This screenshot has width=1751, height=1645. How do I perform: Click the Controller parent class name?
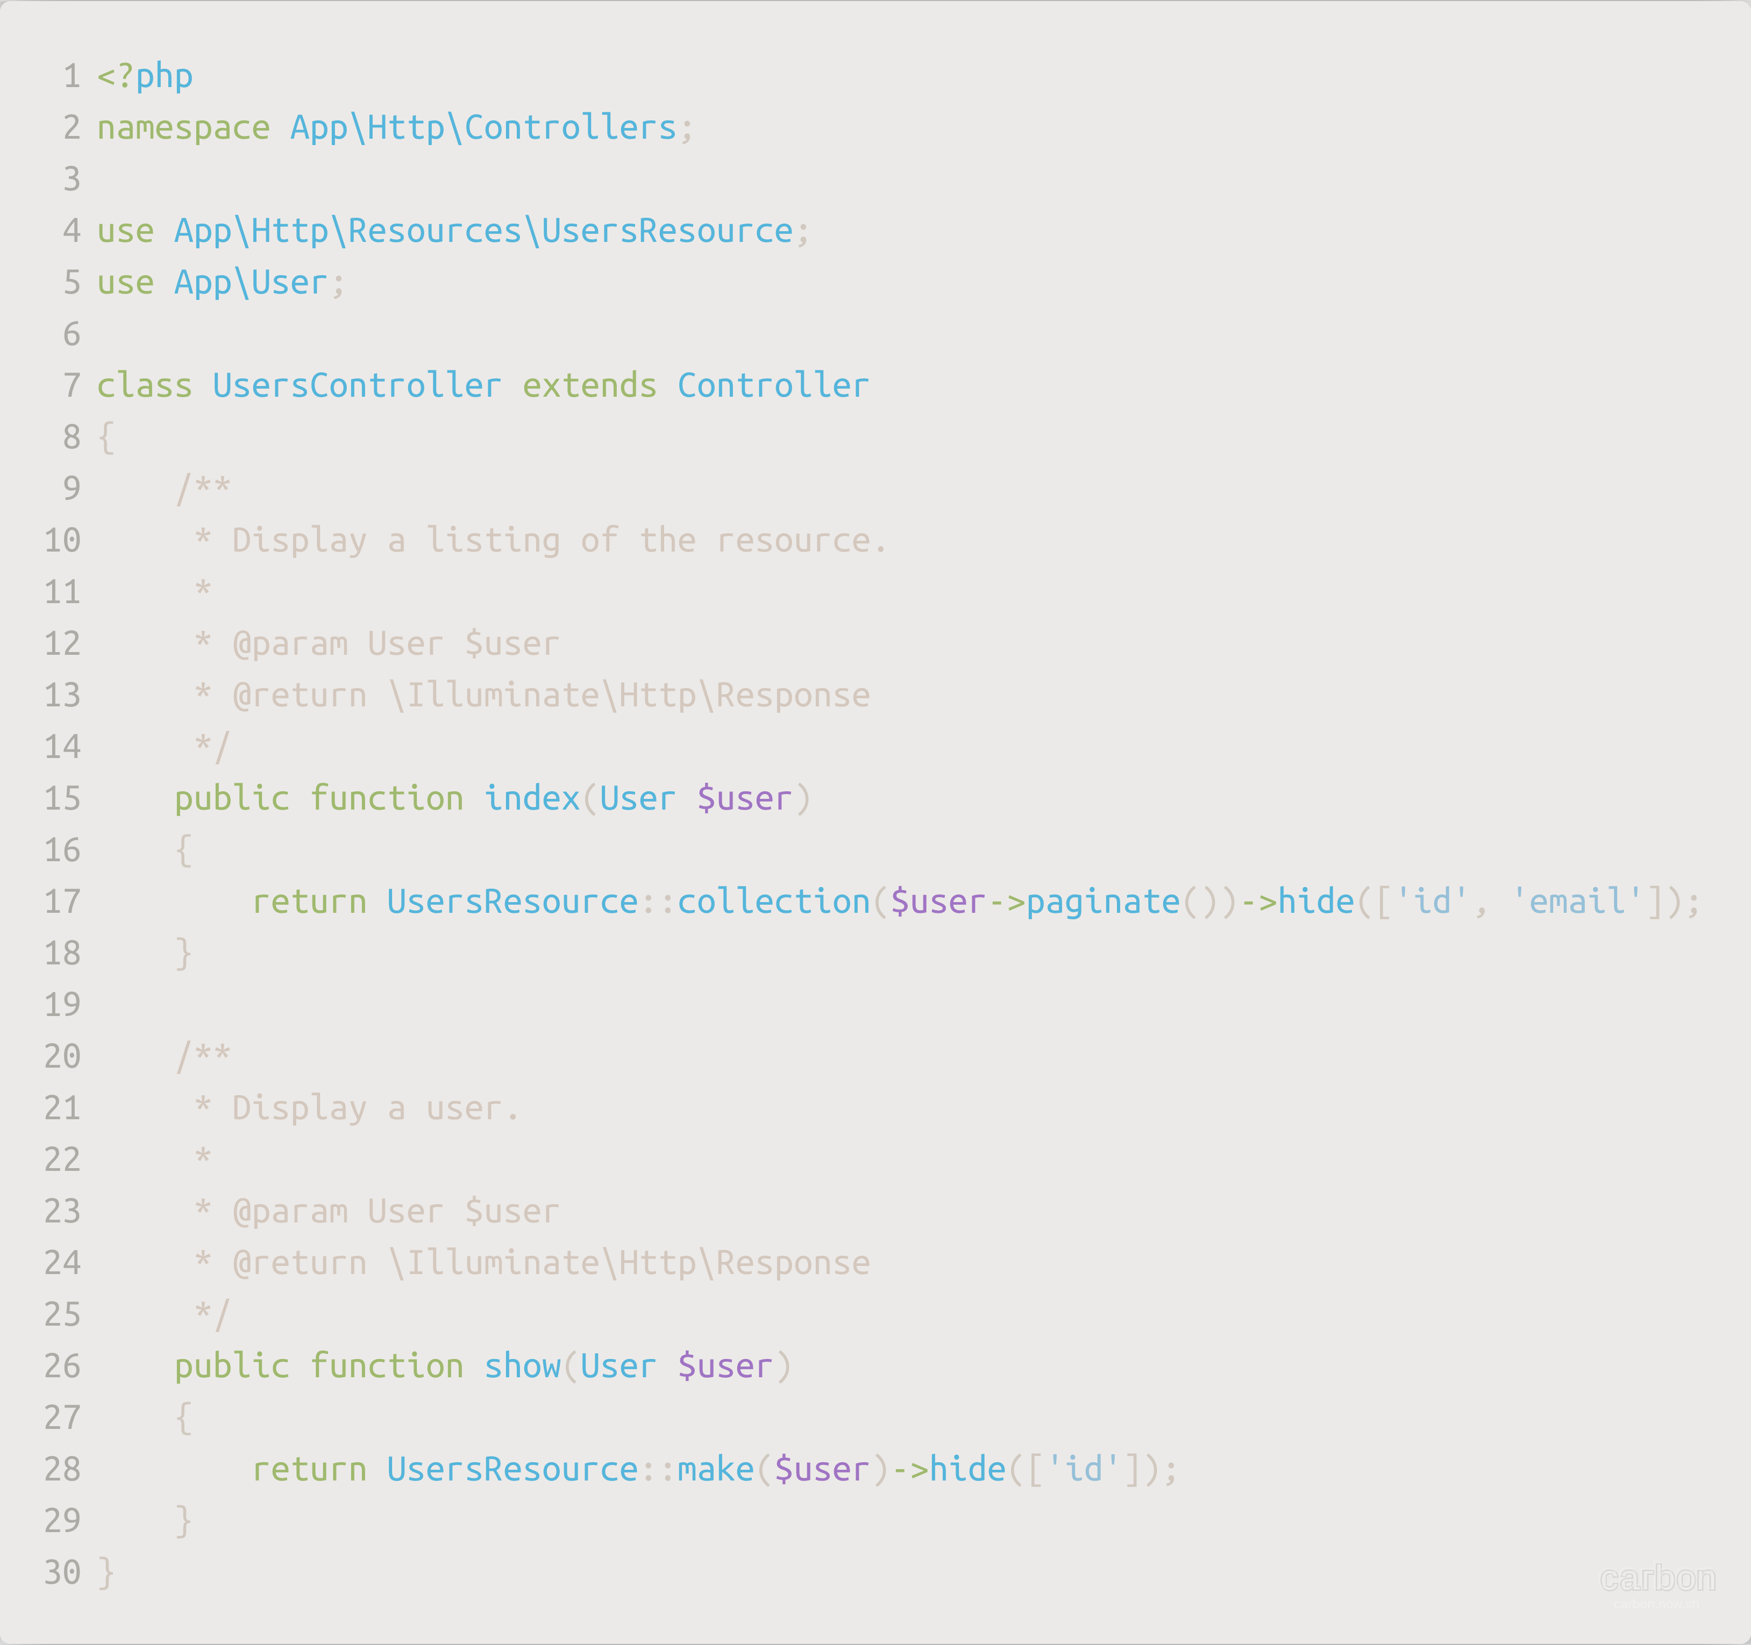click(x=772, y=385)
